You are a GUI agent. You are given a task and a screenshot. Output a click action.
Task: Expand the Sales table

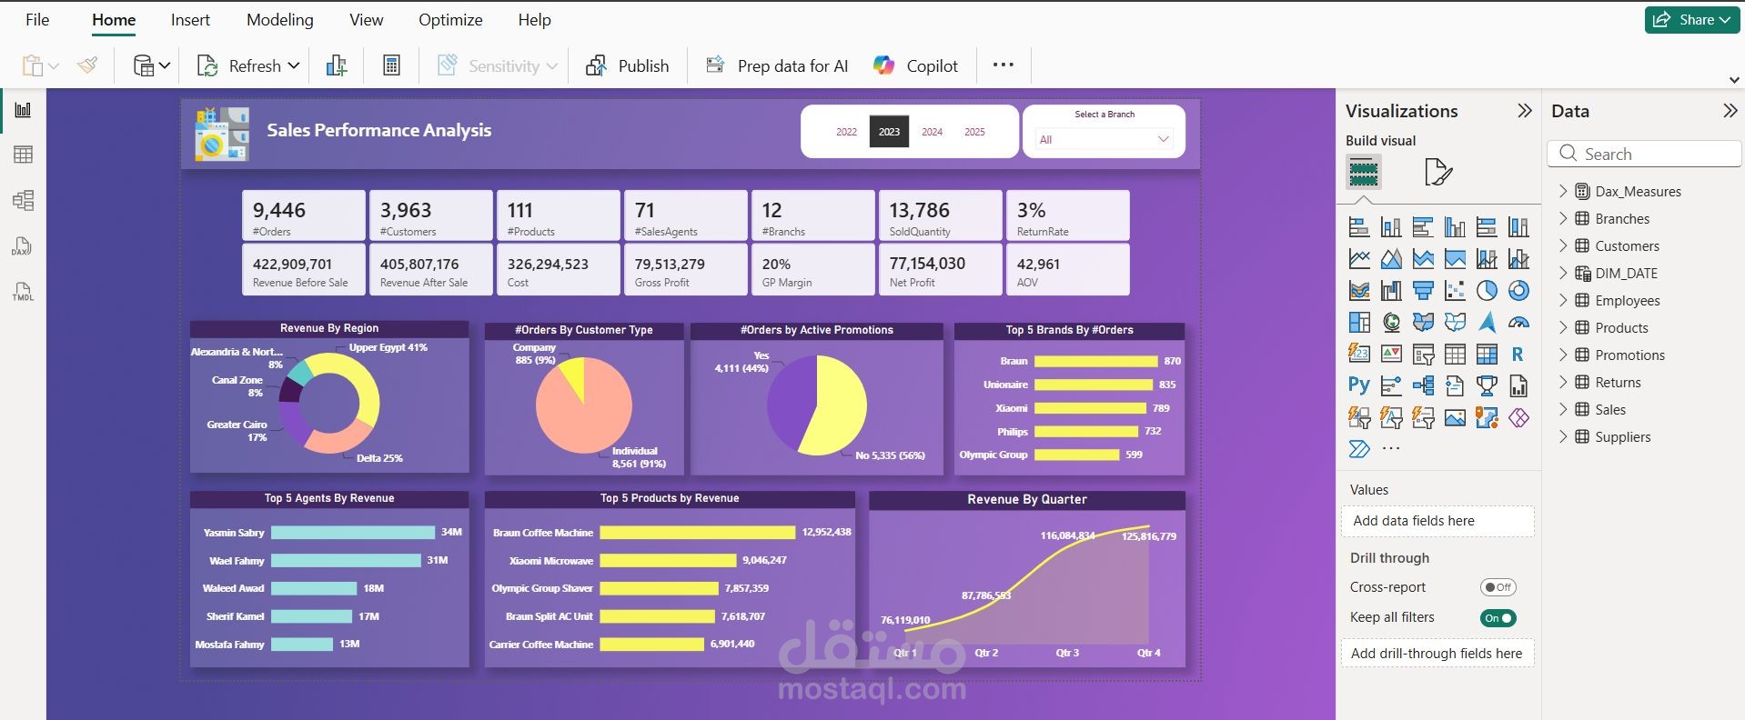point(1563,409)
